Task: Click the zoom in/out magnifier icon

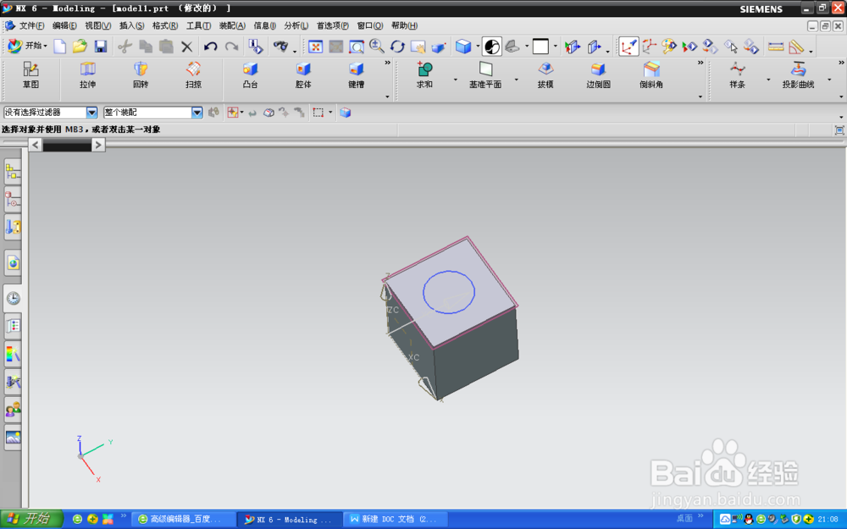Action: click(377, 47)
